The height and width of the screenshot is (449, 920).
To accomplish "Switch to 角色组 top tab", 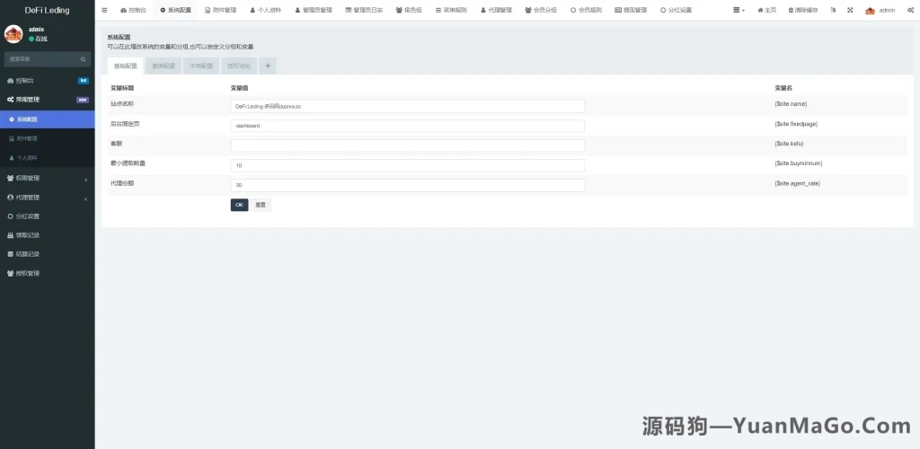I will coord(409,10).
